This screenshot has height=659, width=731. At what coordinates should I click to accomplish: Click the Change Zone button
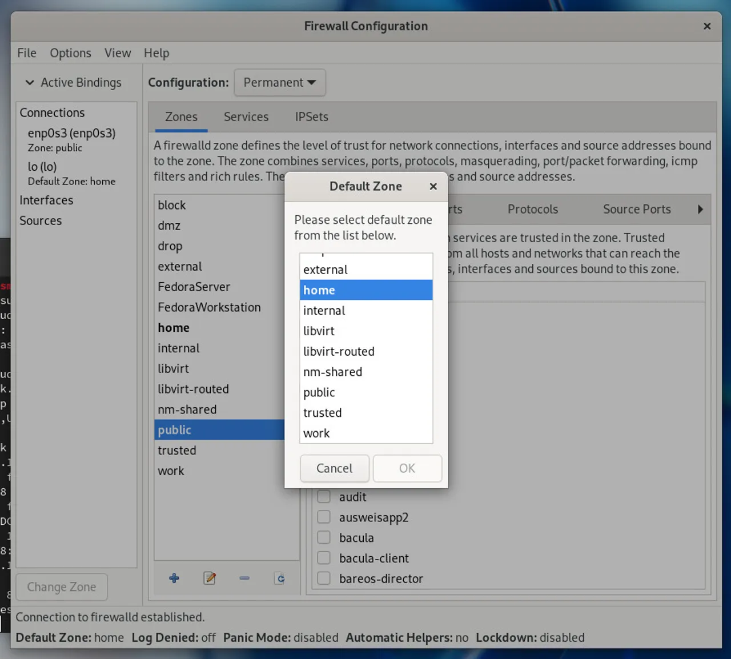point(62,587)
